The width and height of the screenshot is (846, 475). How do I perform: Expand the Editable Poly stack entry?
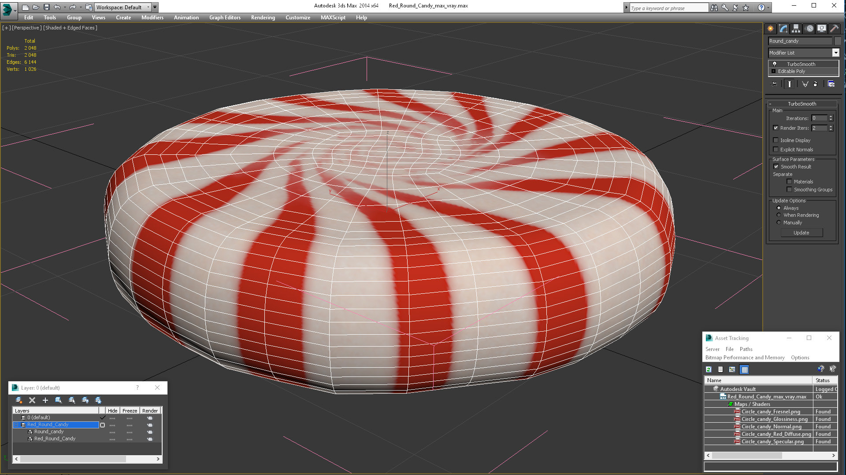[773, 71]
